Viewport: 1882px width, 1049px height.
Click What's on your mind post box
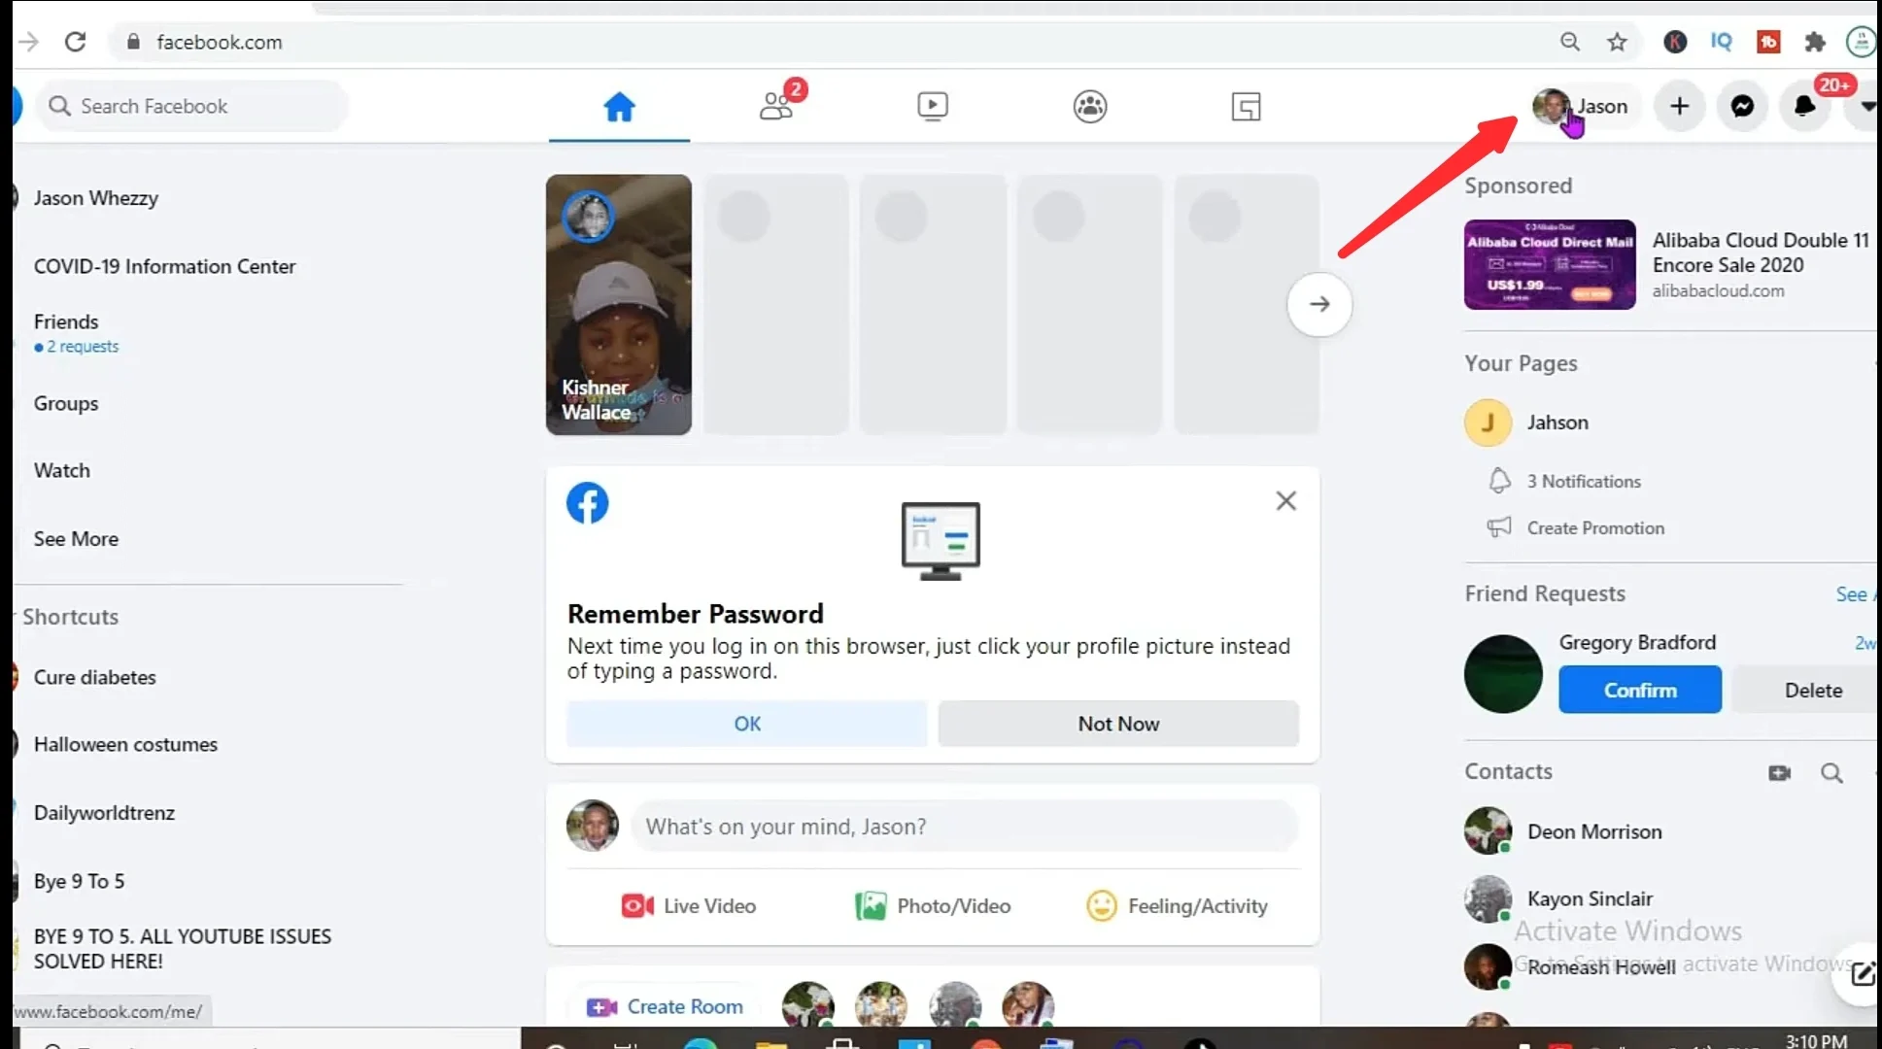[x=965, y=827]
